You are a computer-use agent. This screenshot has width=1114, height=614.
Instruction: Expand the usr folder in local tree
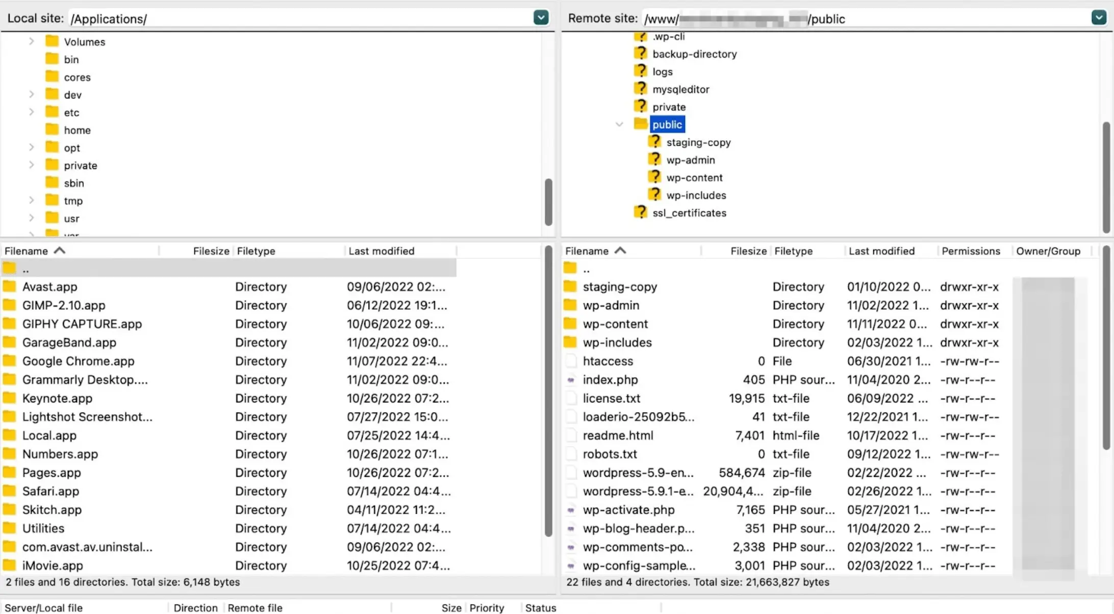[32, 218]
